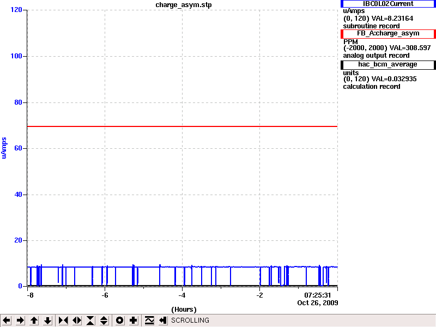
Task: Click the SCROLLING status label
Action: click(190, 320)
